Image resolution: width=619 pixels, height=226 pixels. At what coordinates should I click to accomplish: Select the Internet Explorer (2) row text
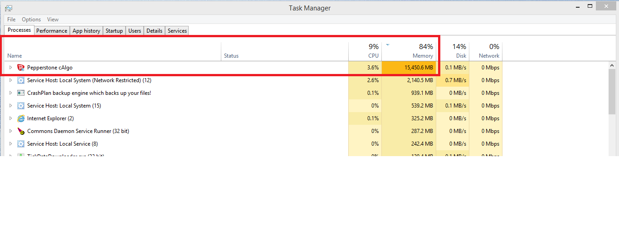pyautogui.click(x=50, y=118)
